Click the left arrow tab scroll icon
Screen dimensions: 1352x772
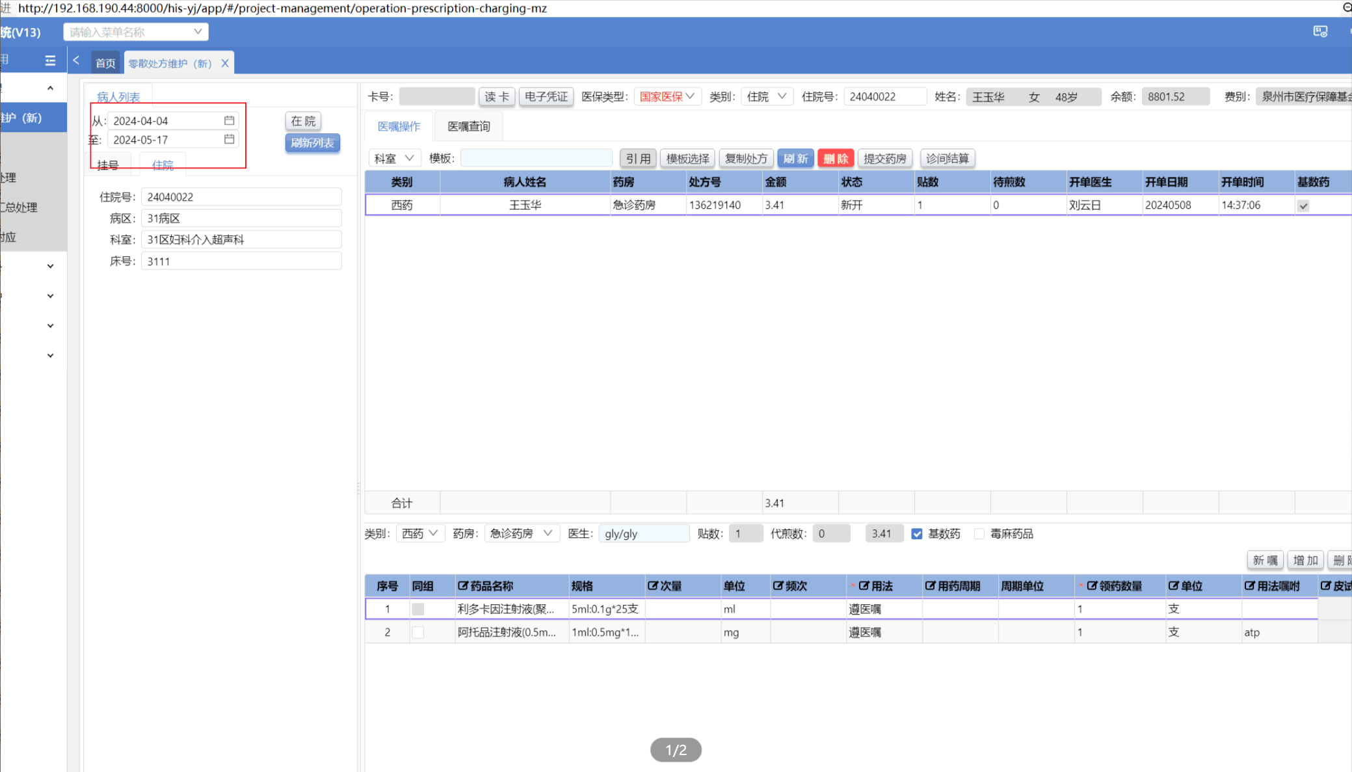[77, 60]
